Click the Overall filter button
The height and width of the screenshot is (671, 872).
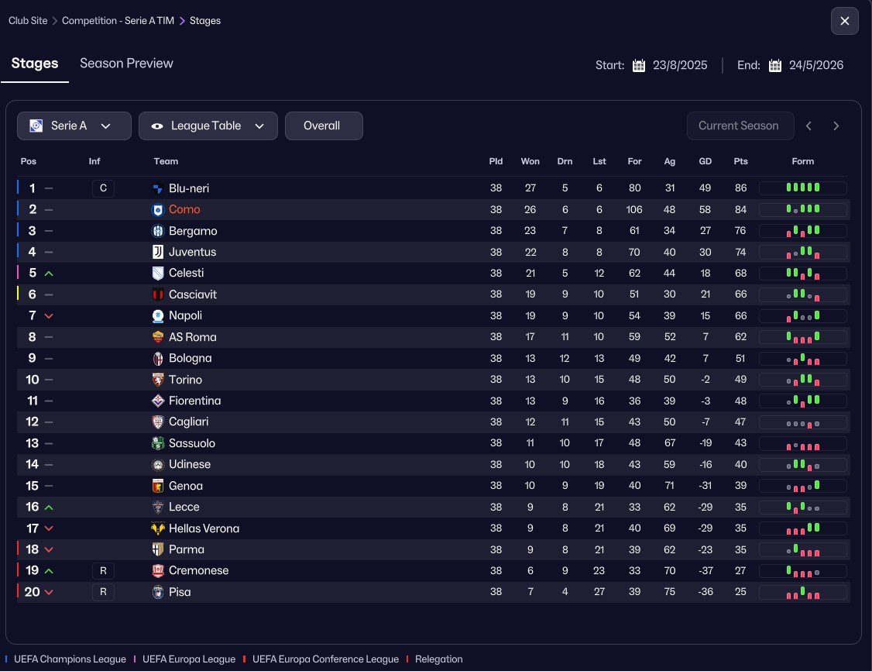coord(323,126)
